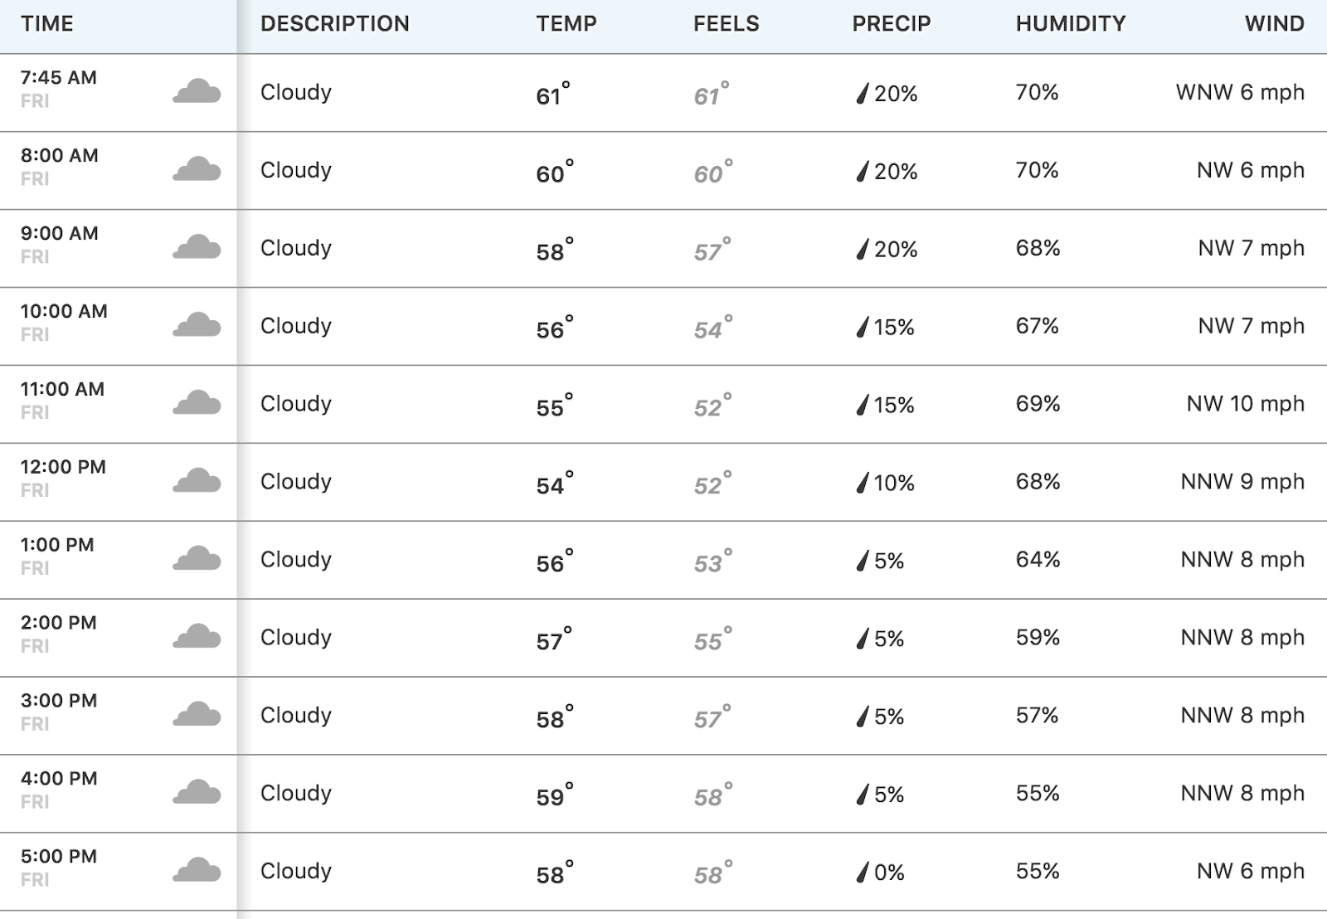Open the 11:00 AM forecast row
This screenshot has width=1327, height=919.
(663, 404)
